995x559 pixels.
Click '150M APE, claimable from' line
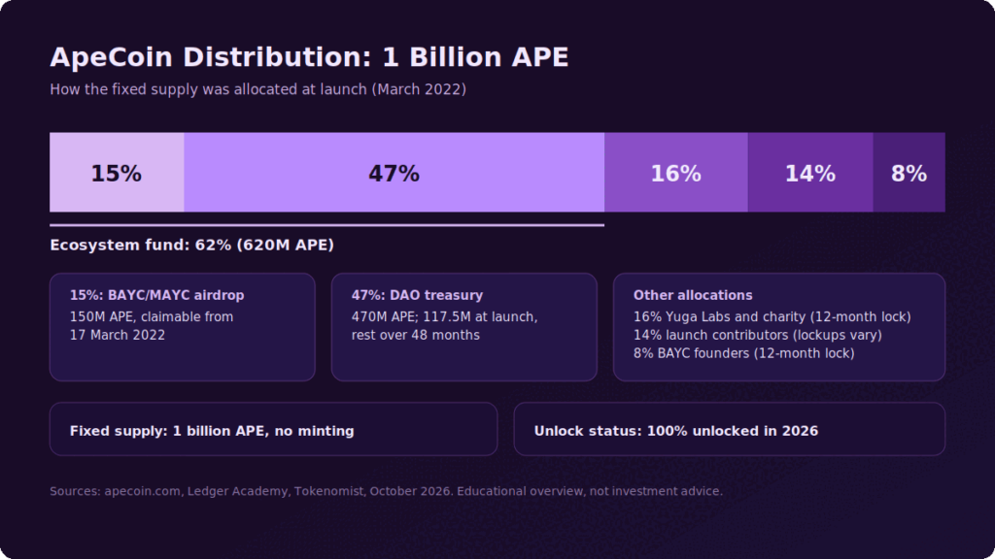[x=152, y=317]
